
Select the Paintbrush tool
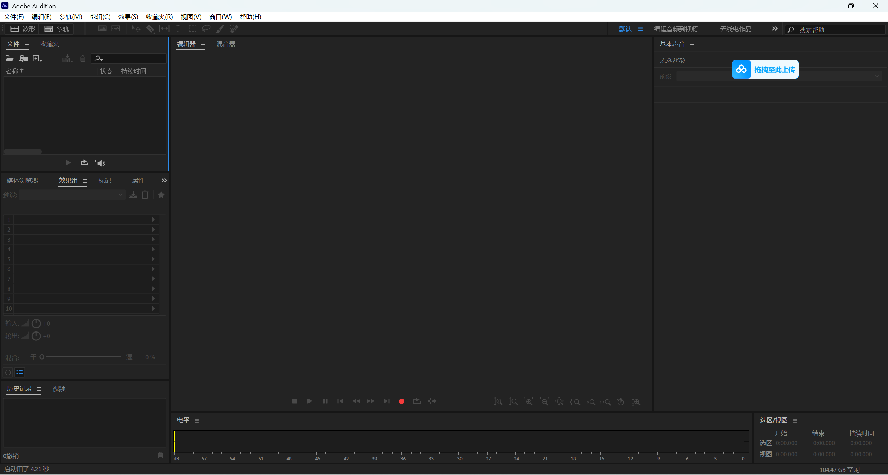220,28
